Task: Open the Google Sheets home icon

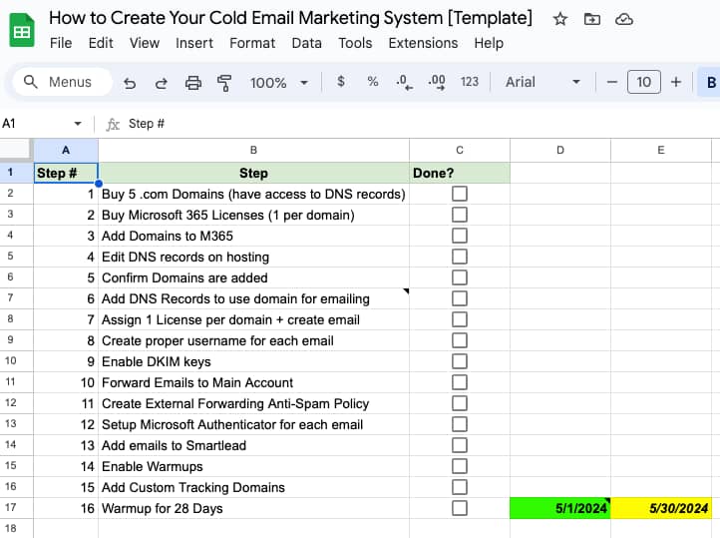Action: (x=22, y=30)
